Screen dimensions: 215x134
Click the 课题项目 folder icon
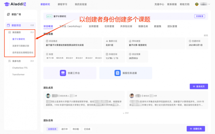coord(9,25)
